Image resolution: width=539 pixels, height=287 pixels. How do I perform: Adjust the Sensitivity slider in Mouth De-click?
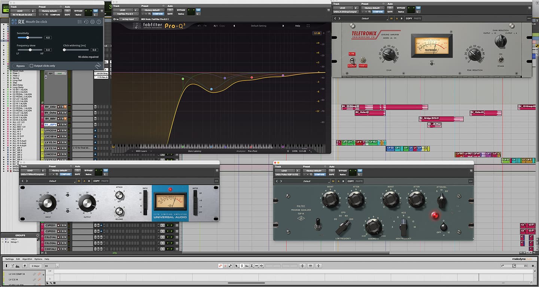(x=28, y=37)
